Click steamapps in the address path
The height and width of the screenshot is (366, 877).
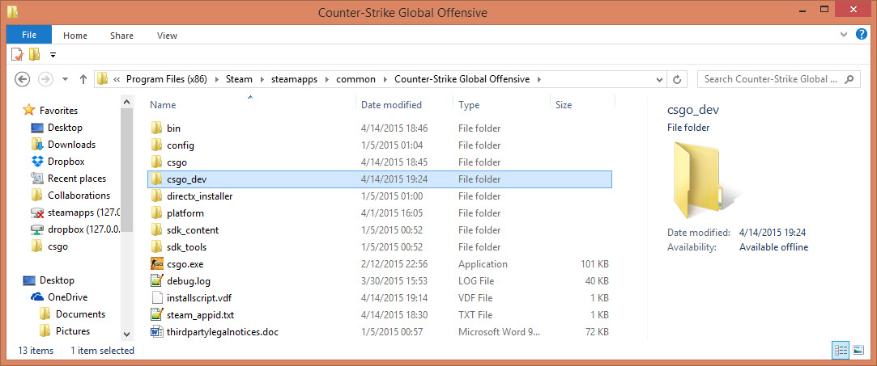click(x=294, y=79)
